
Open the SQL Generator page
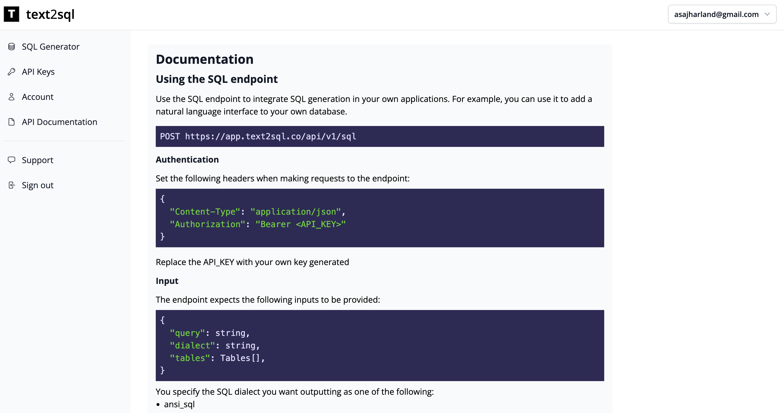pos(50,47)
